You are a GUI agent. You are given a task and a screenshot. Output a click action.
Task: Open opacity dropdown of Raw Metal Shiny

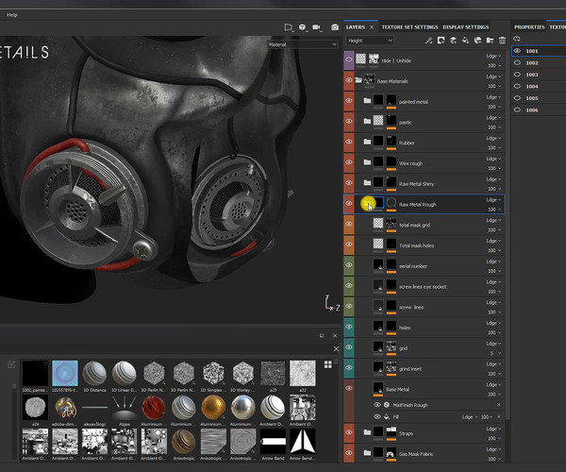tap(494, 189)
